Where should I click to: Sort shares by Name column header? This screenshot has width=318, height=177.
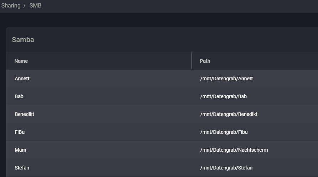pos(21,61)
